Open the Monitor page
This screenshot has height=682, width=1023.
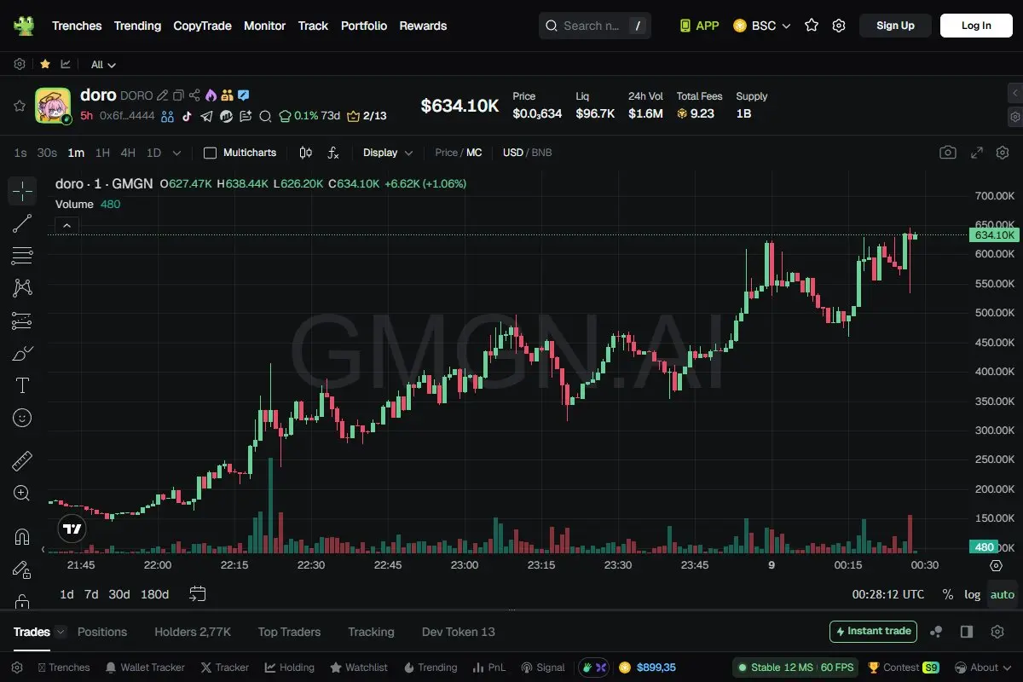pos(265,26)
